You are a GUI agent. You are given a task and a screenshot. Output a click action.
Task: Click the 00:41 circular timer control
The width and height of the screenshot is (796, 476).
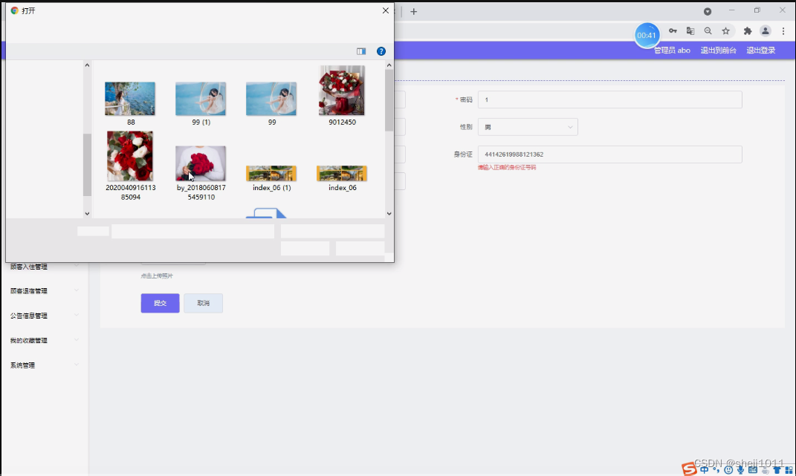tap(646, 34)
